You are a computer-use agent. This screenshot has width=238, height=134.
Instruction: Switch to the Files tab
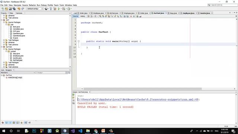12,13
